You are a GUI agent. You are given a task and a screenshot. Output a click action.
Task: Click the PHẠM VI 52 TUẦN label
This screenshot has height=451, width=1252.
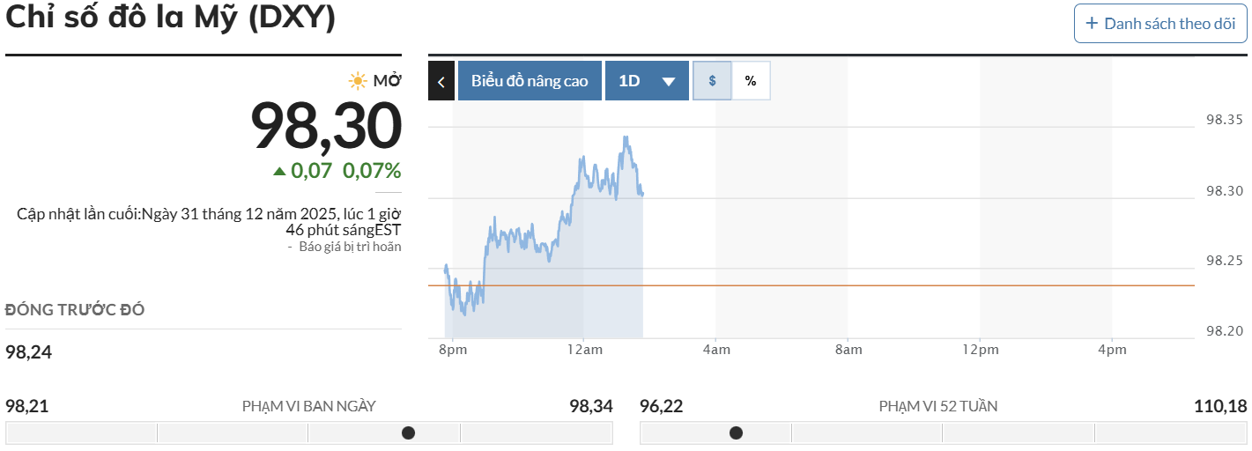pos(938,406)
